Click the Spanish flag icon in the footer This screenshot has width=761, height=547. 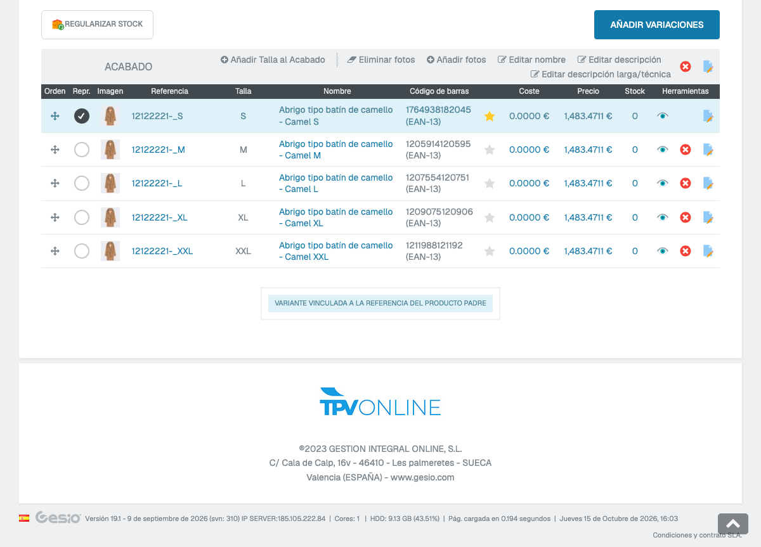tap(24, 518)
